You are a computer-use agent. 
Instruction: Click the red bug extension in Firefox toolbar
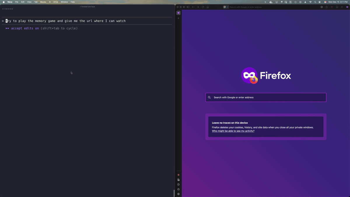[332, 7]
